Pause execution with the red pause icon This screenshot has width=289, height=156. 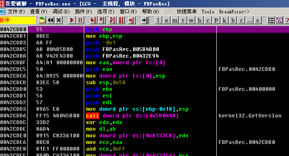[80, 20]
